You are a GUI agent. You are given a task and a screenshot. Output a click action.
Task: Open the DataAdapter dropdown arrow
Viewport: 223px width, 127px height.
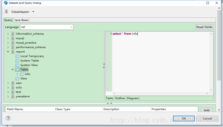[x=33, y=12]
